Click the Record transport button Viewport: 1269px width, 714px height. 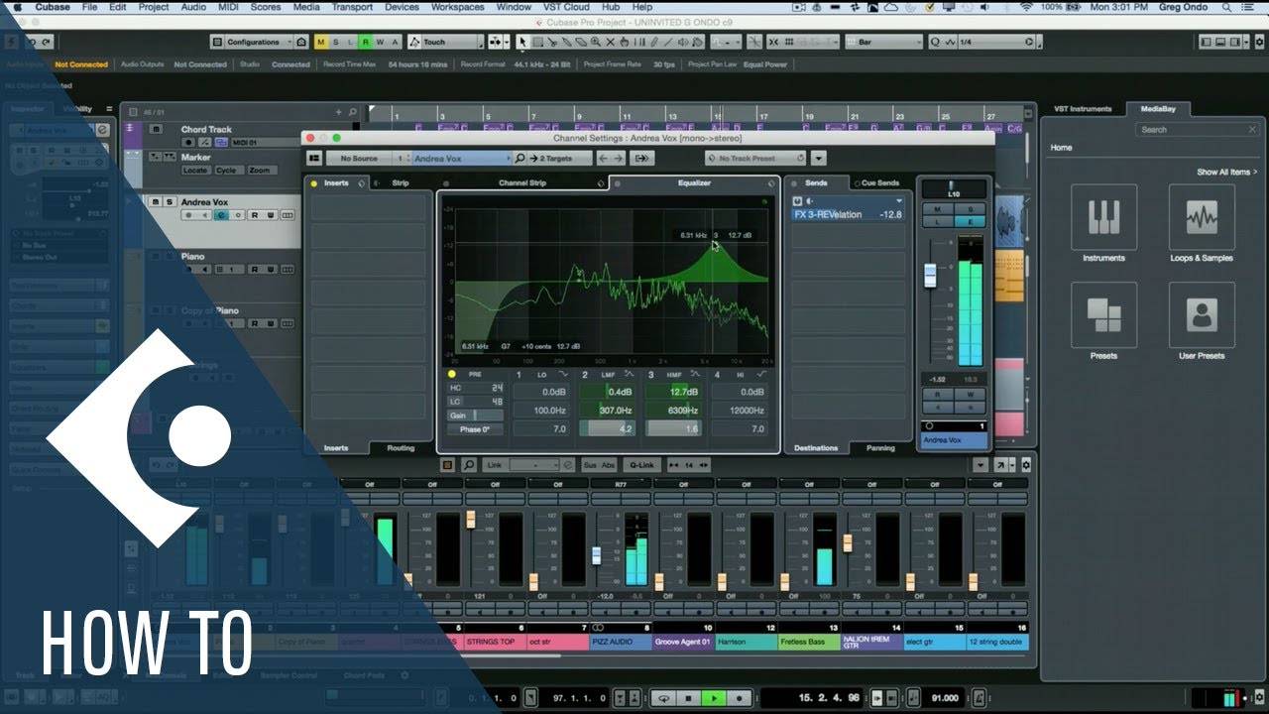coord(739,698)
